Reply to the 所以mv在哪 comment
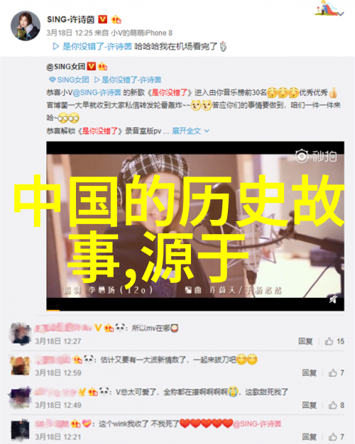Screen dimensions: 355x444 (x=305, y=341)
